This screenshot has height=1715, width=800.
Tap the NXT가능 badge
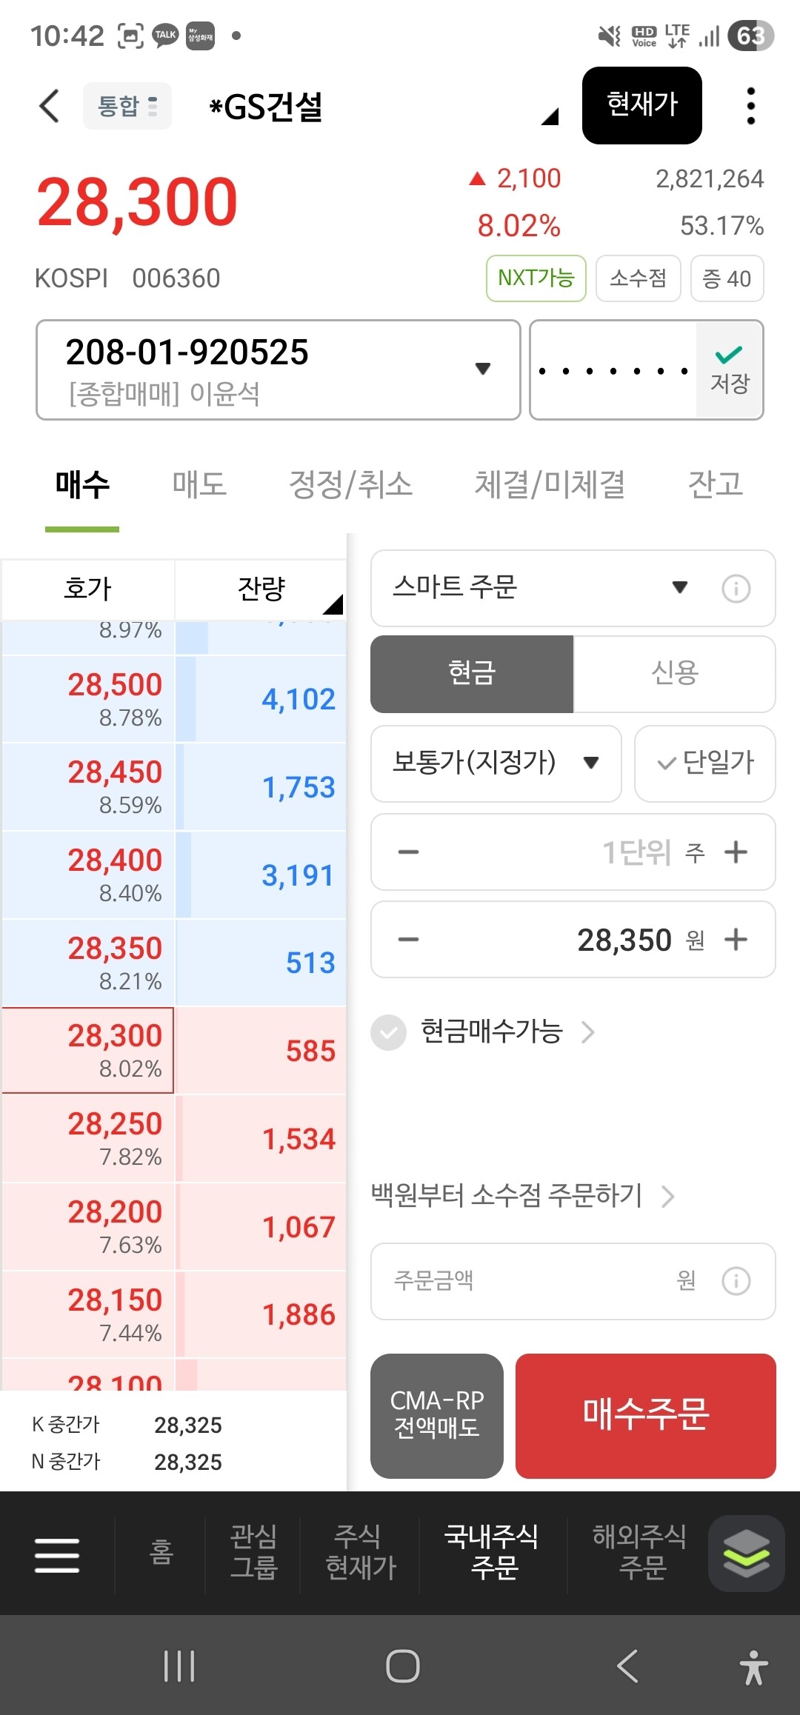(x=536, y=278)
